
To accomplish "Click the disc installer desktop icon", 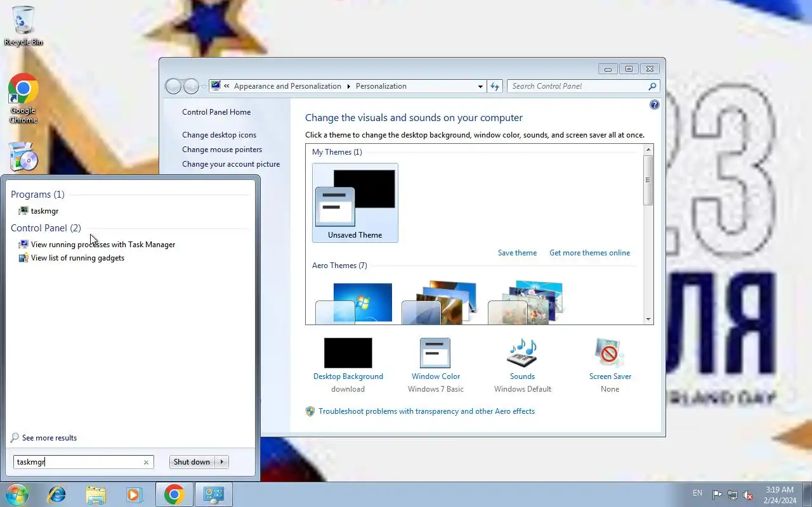I will (x=23, y=157).
